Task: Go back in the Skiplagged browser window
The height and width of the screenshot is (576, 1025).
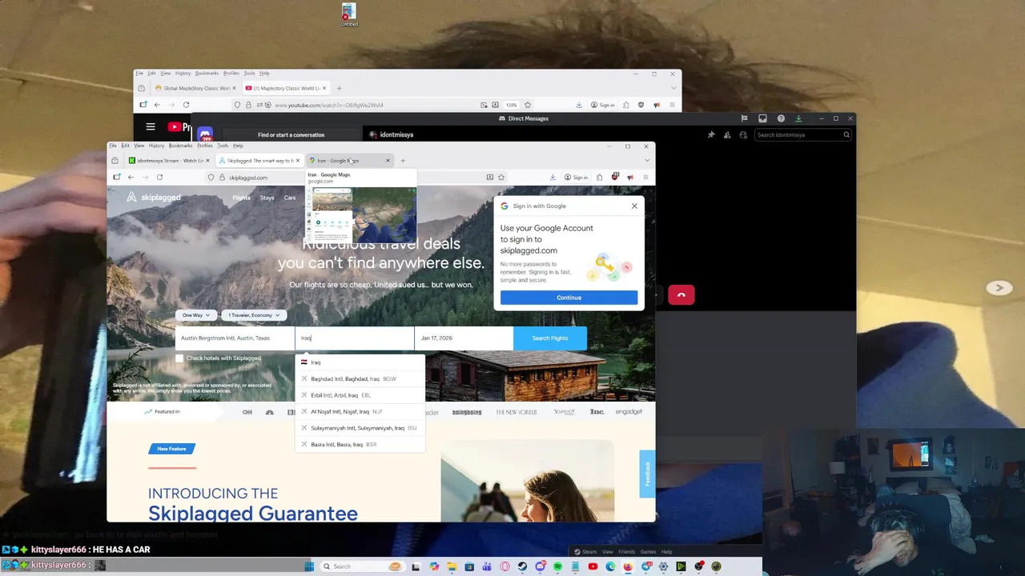Action: point(131,177)
